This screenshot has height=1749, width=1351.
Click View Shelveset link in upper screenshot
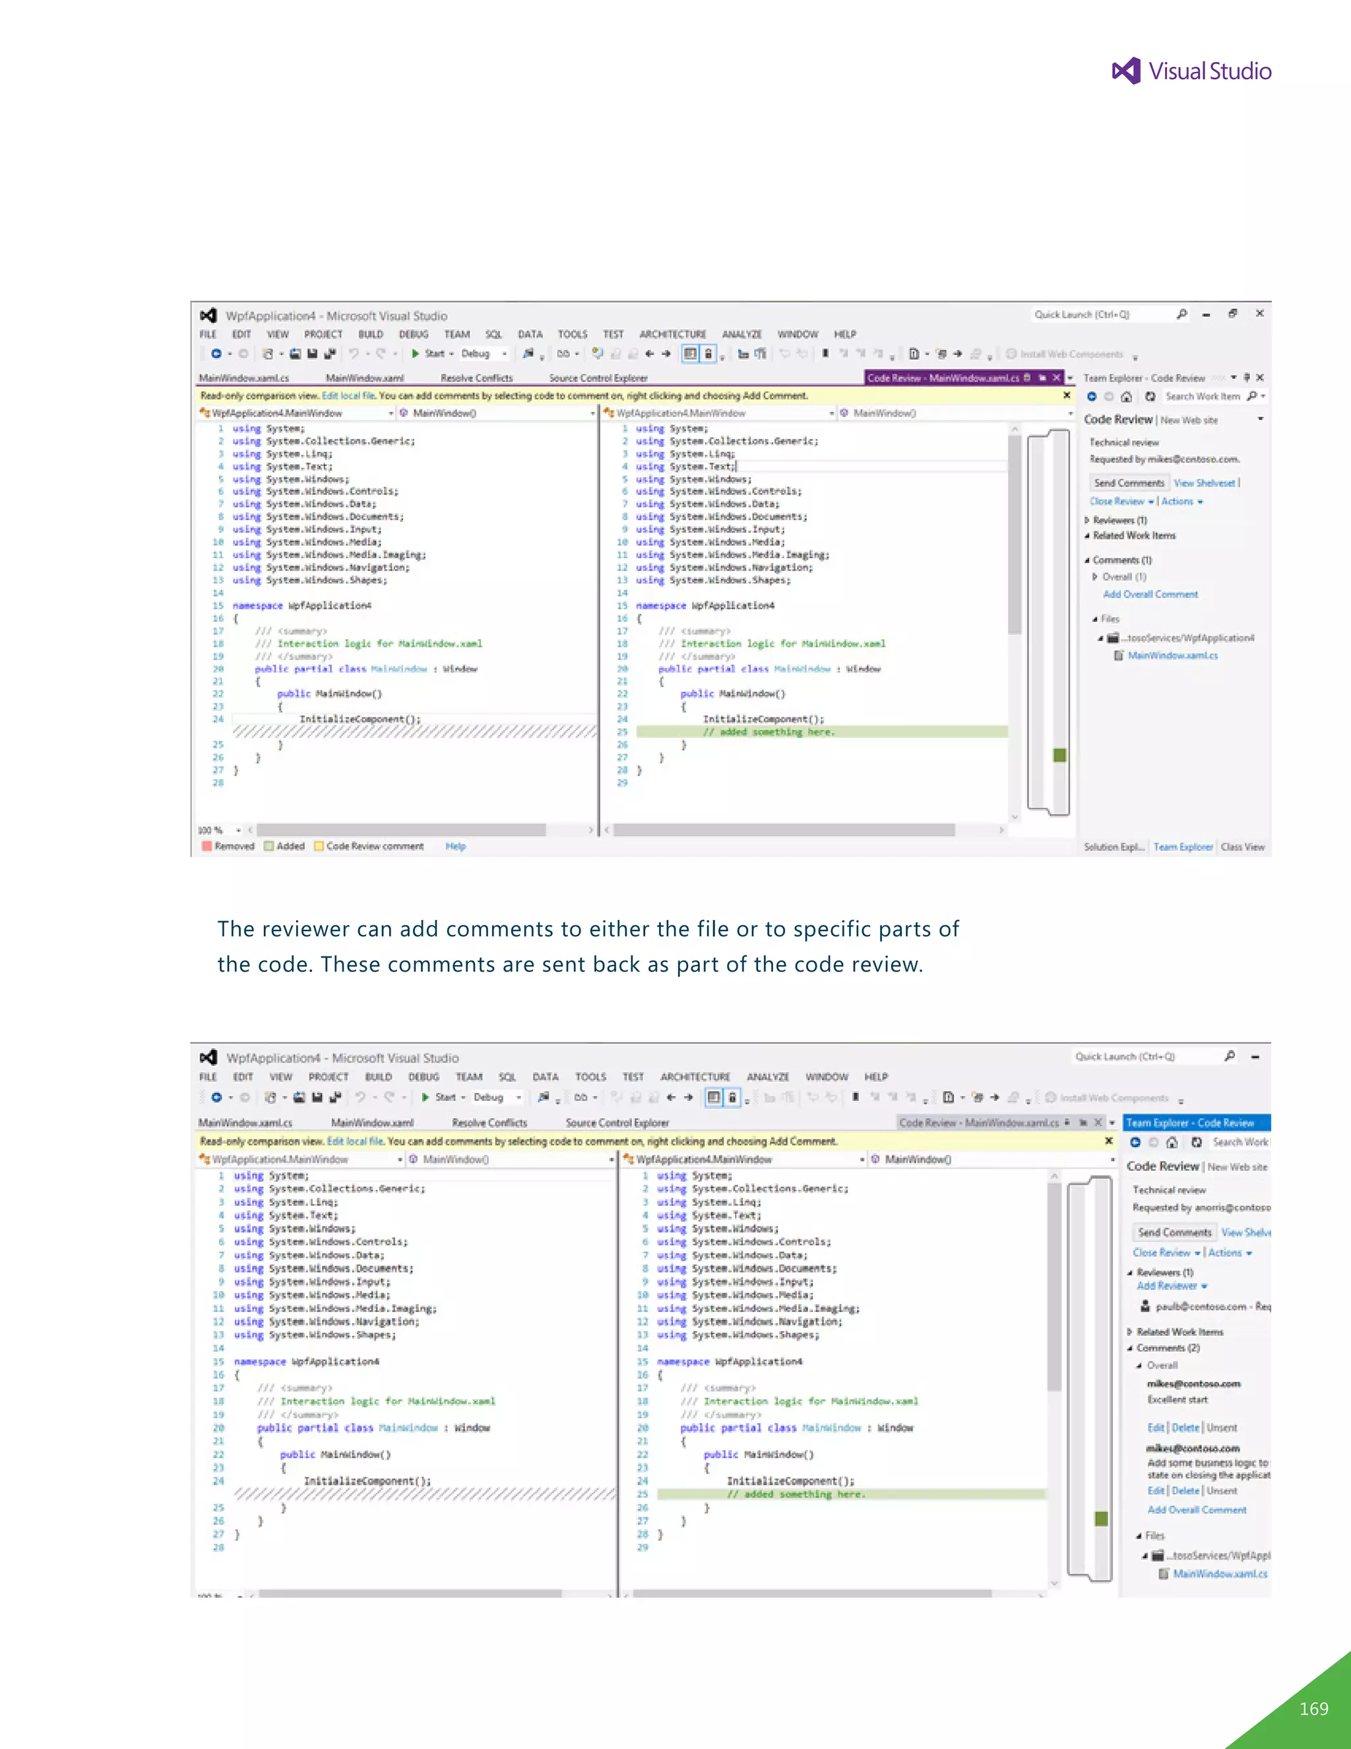[x=1204, y=483]
